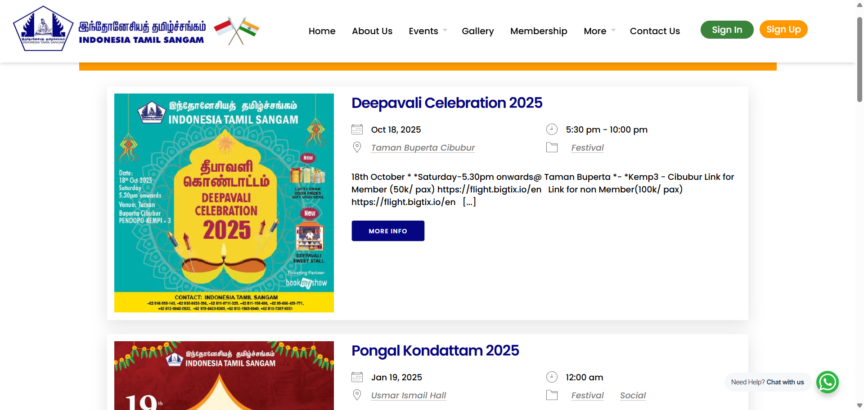Open the Membership menu item
This screenshot has width=864, height=410.
point(539,31)
